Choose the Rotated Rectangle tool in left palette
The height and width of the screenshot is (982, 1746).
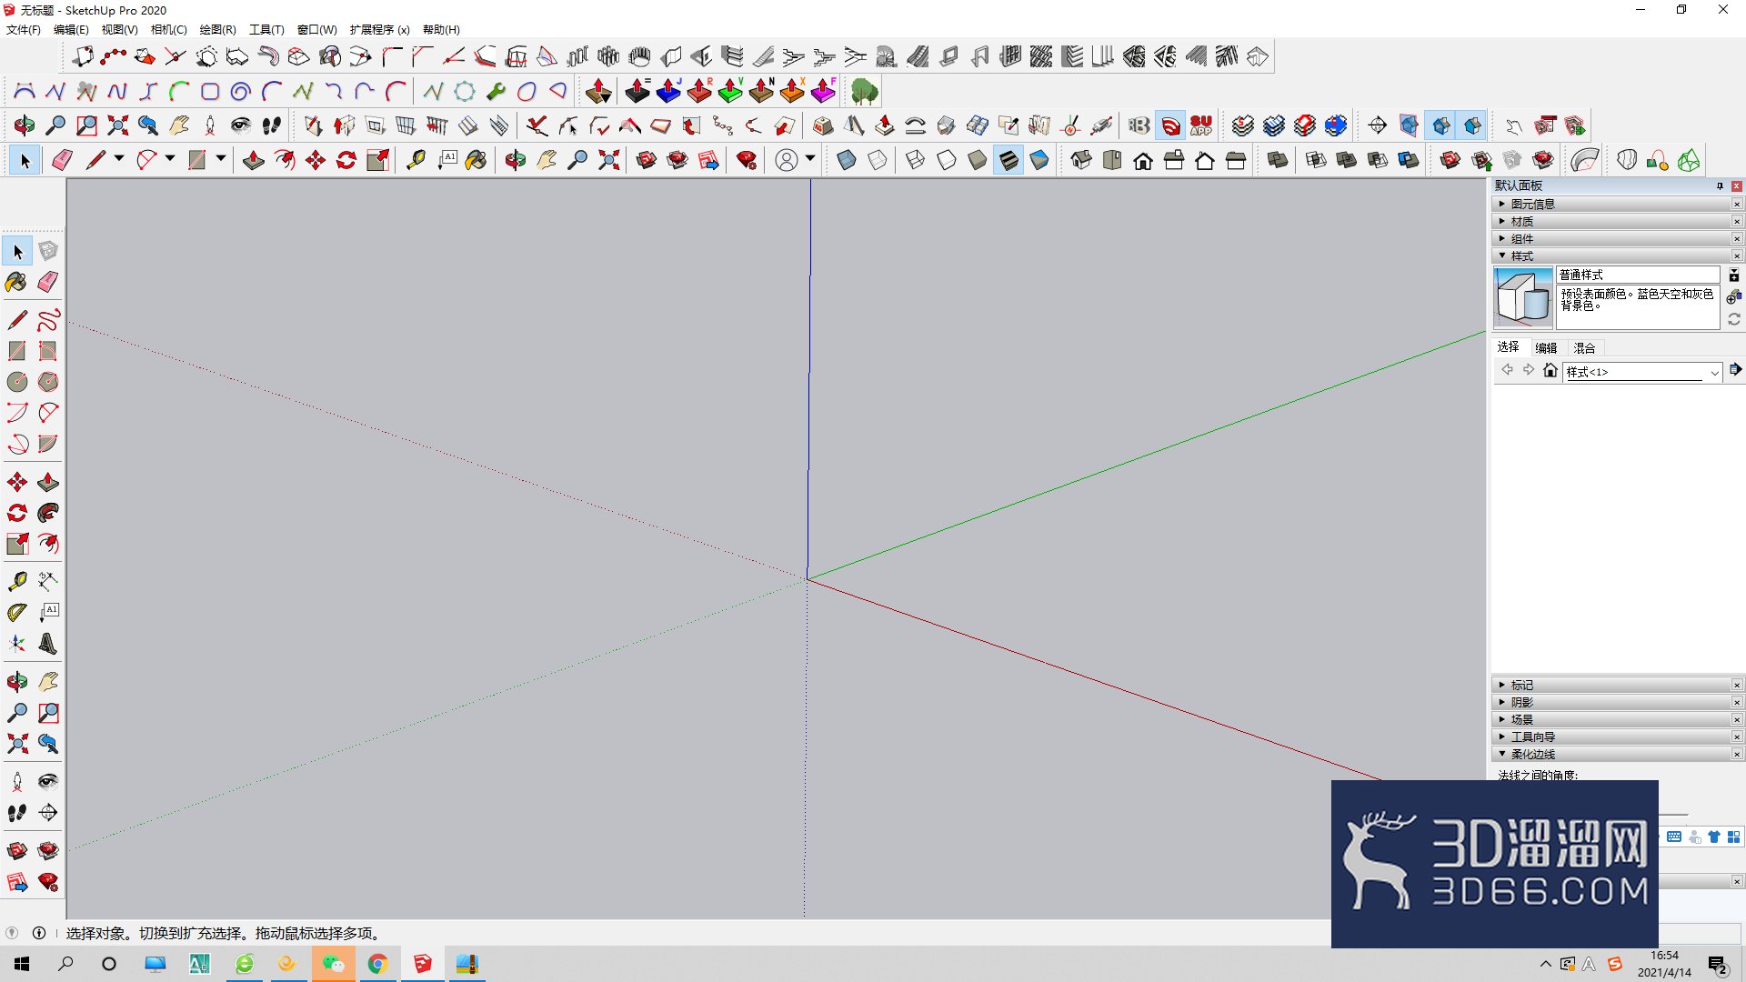pyautogui.click(x=48, y=351)
